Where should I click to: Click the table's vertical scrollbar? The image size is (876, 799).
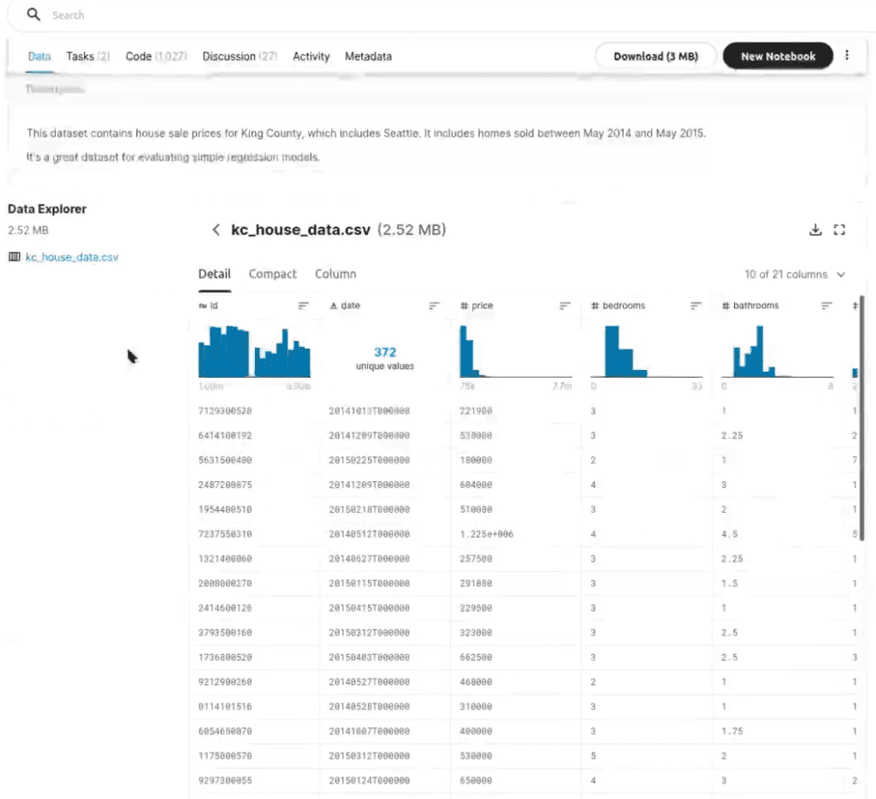[862, 419]
